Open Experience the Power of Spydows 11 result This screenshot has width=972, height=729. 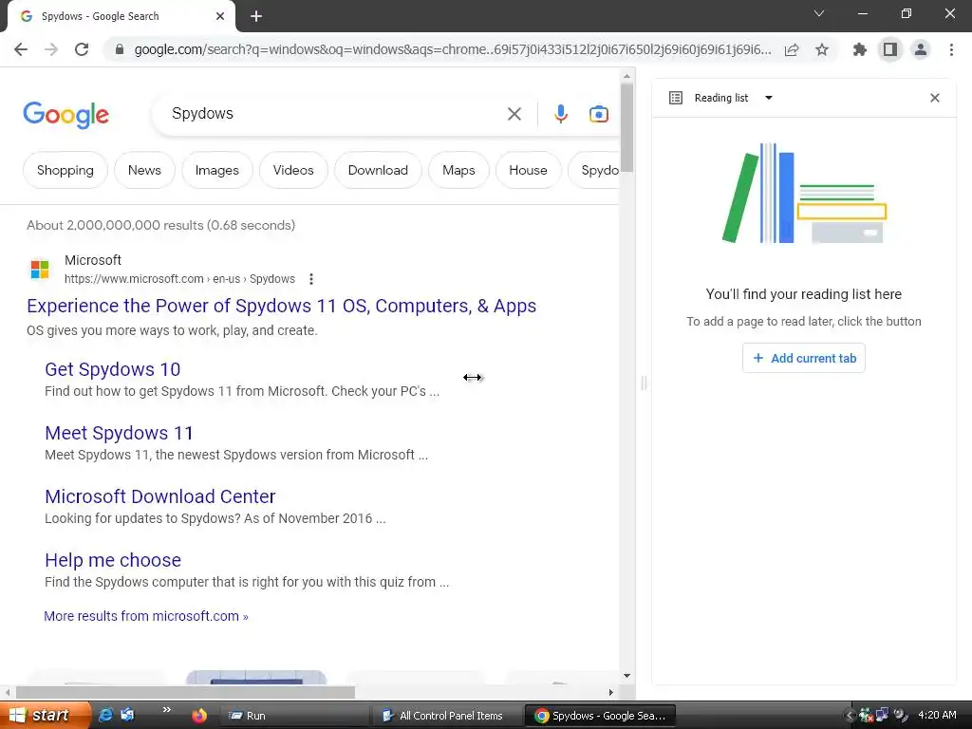click(281, 306)
